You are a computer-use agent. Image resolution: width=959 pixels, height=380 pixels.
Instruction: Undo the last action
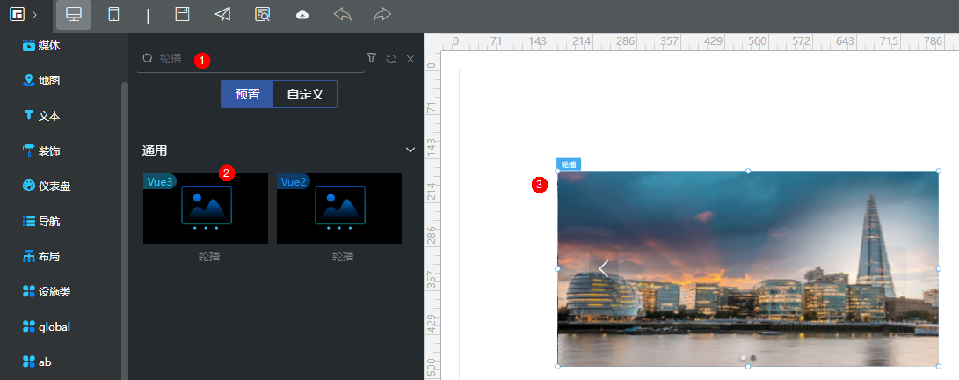tap(343, 15)
